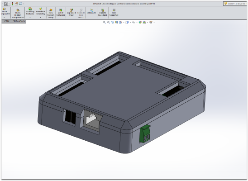The image size is (248, 181).
Task: Click the Rebuild traffic light icon
Action: point(12,4)
